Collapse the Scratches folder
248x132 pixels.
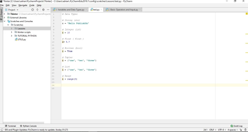pyautogui.click(x=8, y=25)
